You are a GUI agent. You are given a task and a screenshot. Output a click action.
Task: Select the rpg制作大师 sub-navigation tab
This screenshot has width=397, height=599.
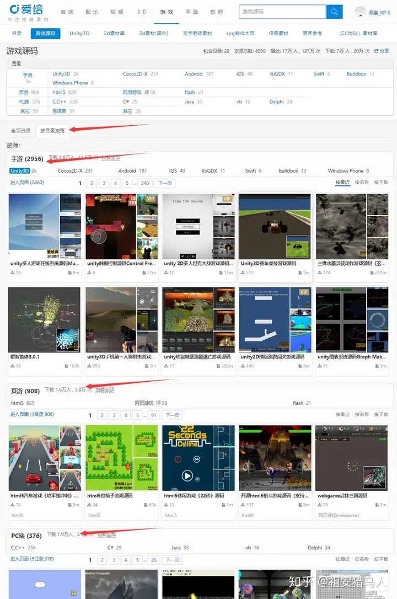tap(240, 33)
